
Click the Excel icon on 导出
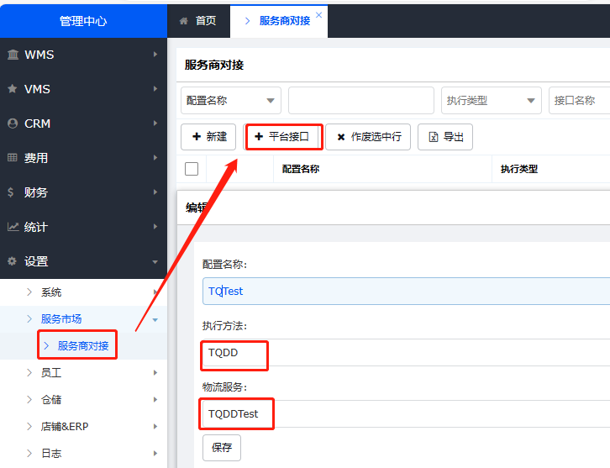434,137
